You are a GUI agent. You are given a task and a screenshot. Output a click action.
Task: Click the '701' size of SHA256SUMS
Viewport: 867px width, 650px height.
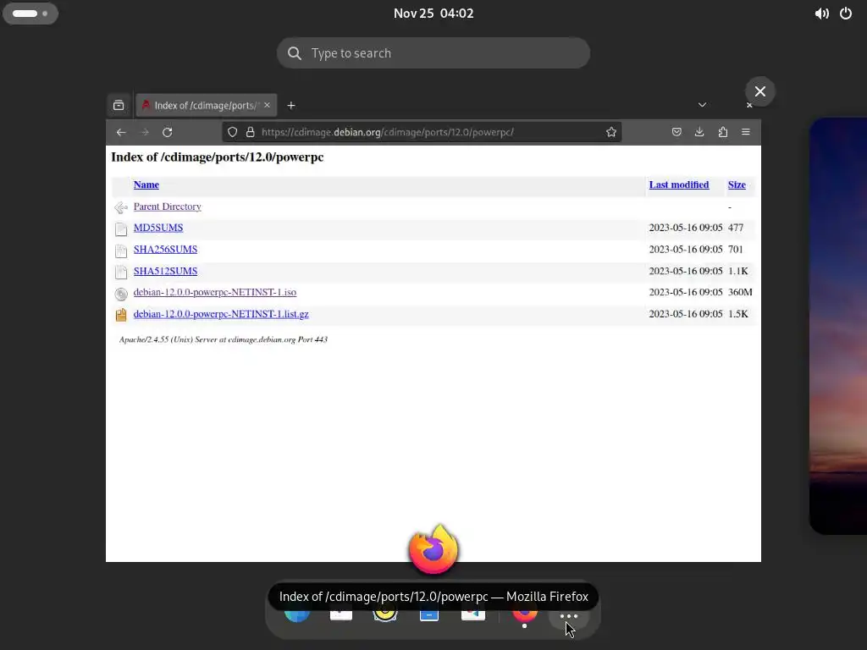tap(736, 250)
